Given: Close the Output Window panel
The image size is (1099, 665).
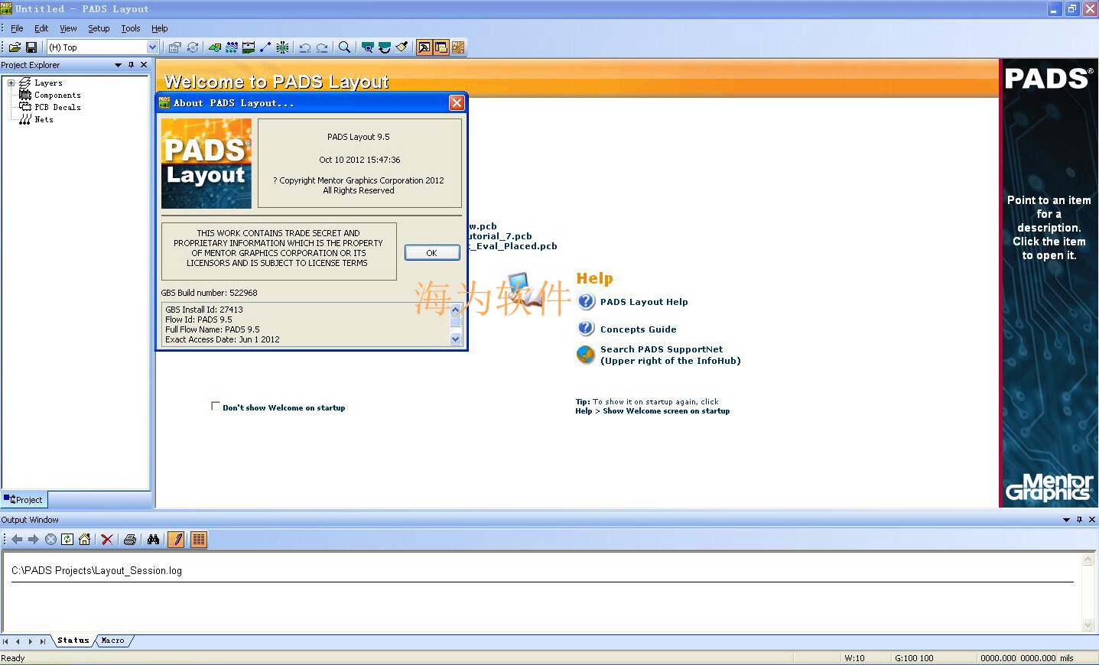Looking at the screenshot, I should pyautogui.click(x=1092, y=520).
